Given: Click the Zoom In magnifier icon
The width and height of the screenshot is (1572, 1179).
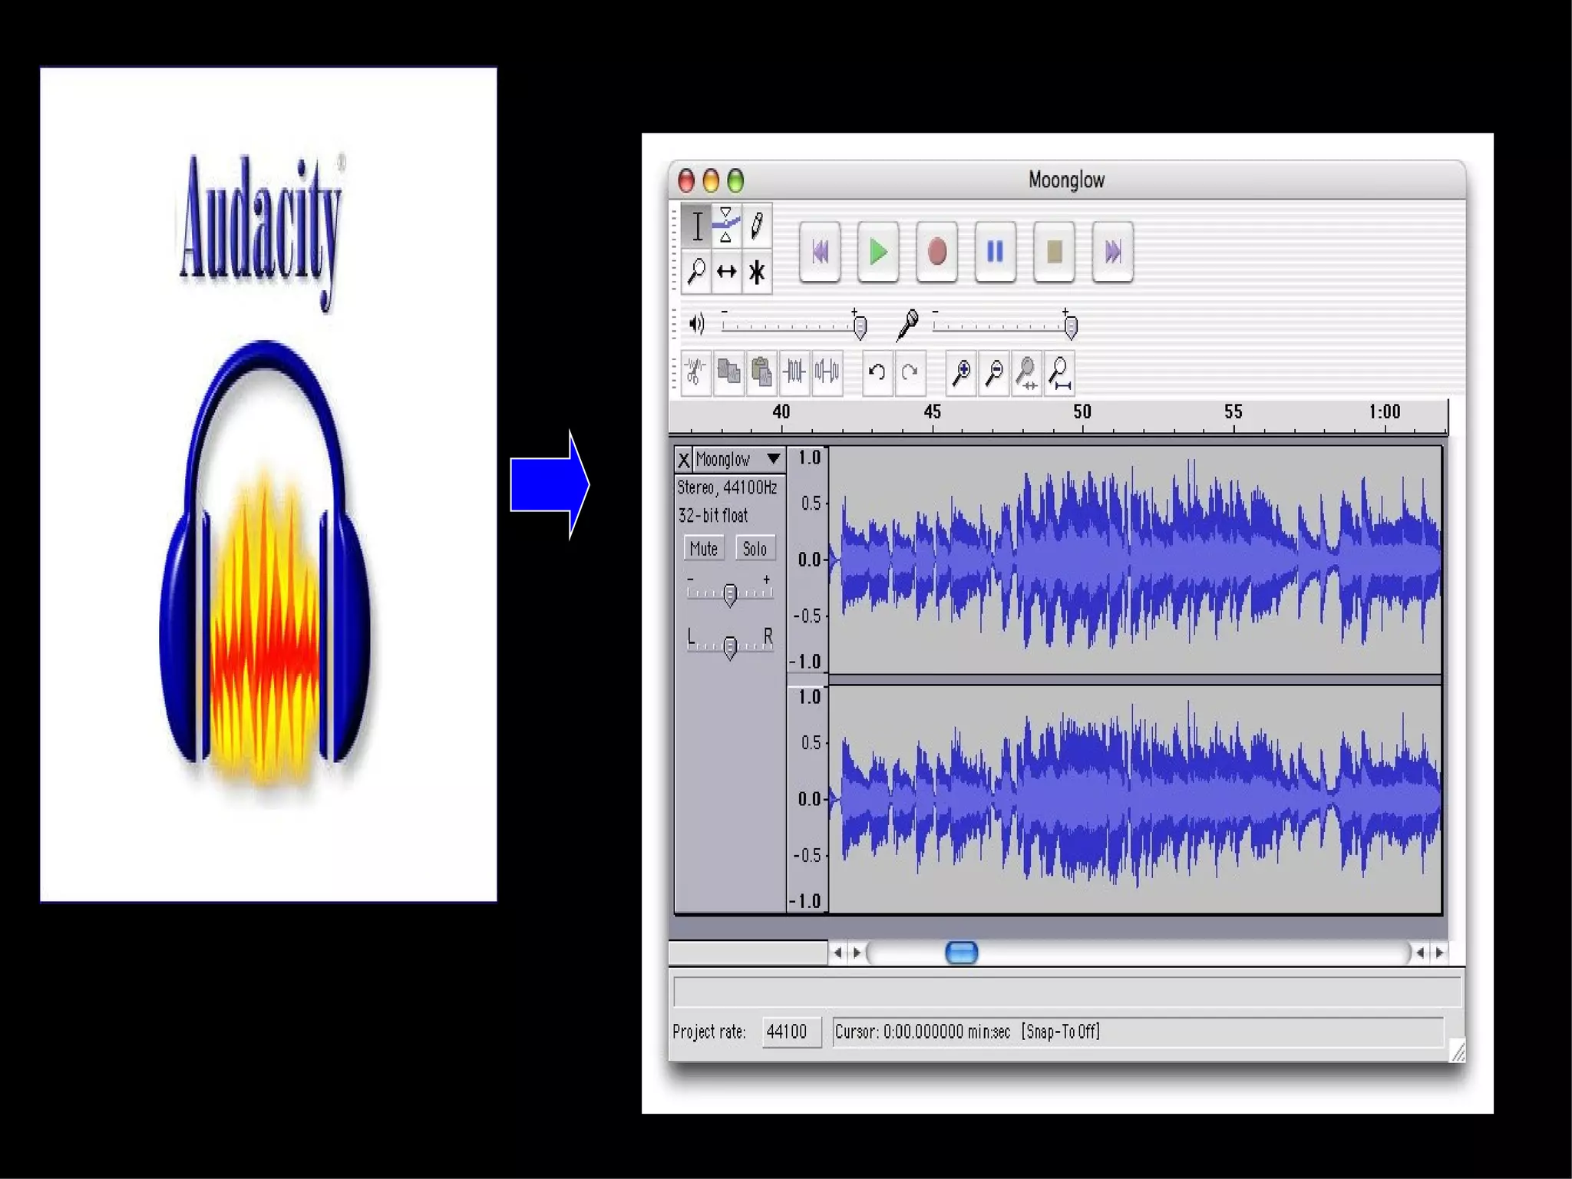Looking at the screenshot, I should [x=961, y=372].
